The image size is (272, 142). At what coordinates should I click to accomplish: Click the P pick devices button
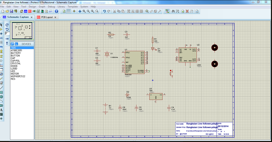12,44
